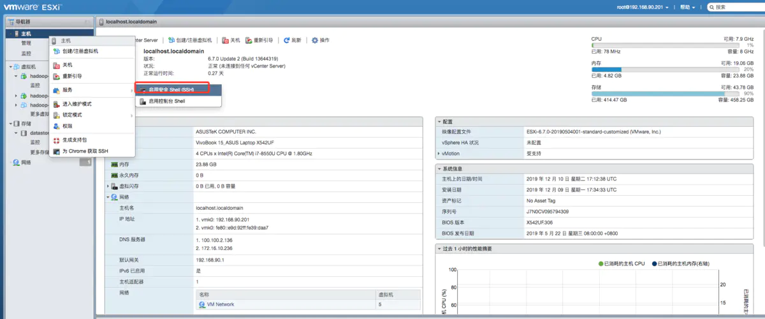Toggle the consumed host CPU legend item
This screenshot has height=319, width=765.
tap(622, 263)
